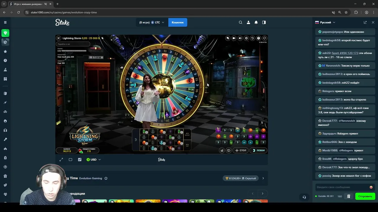Bookmark this page with the browser star

346,12
